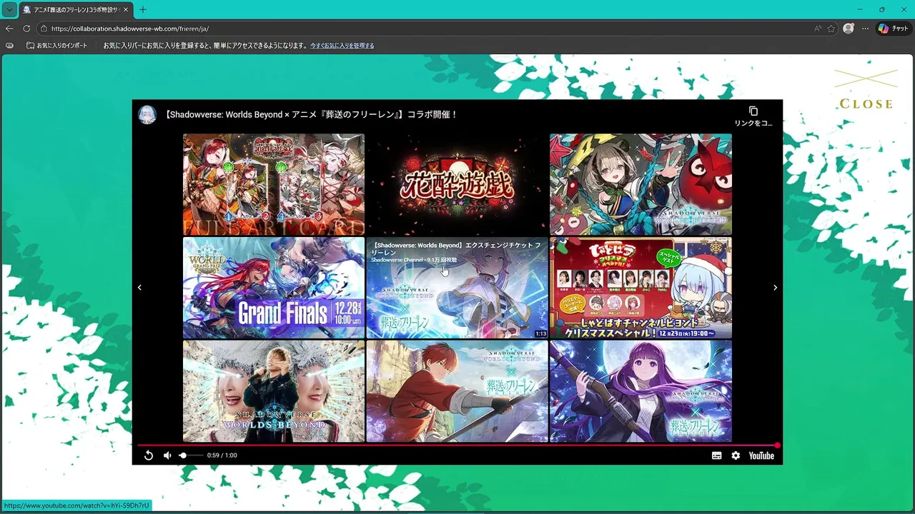
Task: Open the glowing-eyes Worlds Beyond thumbnail
Action: pyautogui.click(x=274, y=391)
